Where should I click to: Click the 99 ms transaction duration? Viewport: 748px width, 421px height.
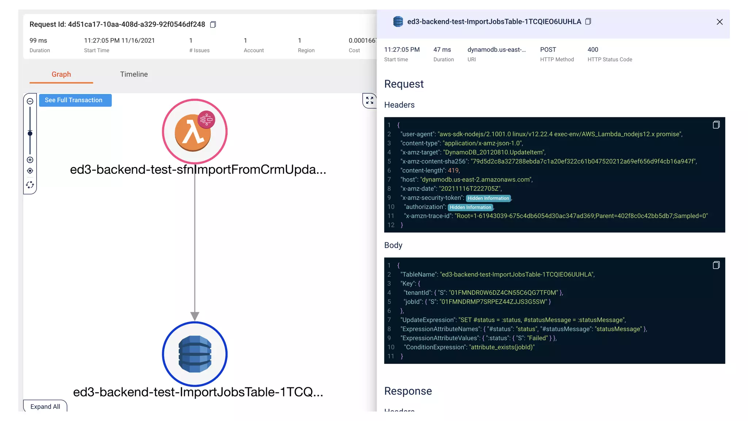tap(38, 41)
